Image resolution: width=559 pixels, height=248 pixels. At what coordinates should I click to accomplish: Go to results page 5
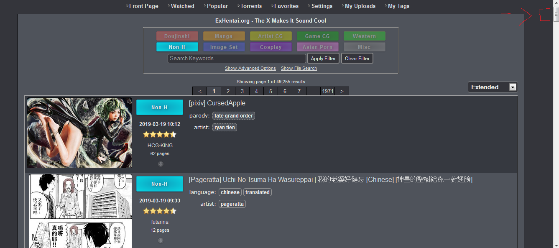coord(271,91)
